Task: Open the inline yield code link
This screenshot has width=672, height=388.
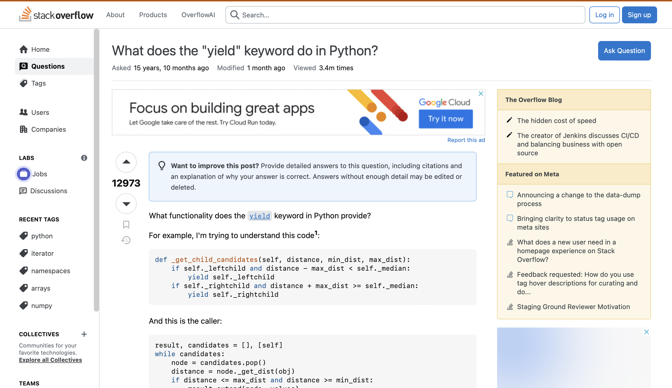Action: 260,216
